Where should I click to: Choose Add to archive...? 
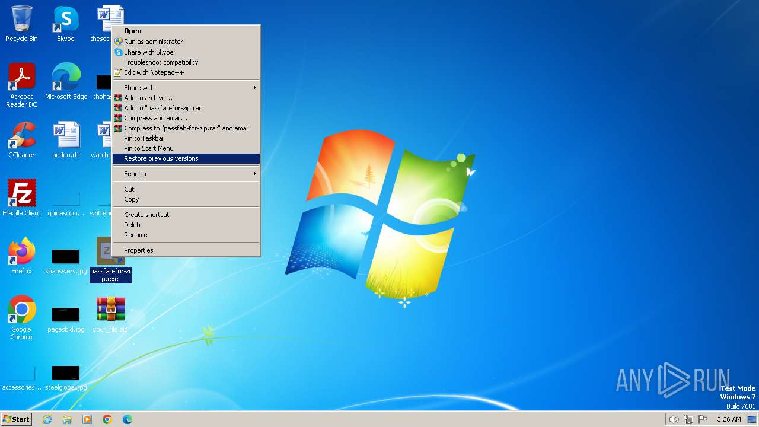186,98
